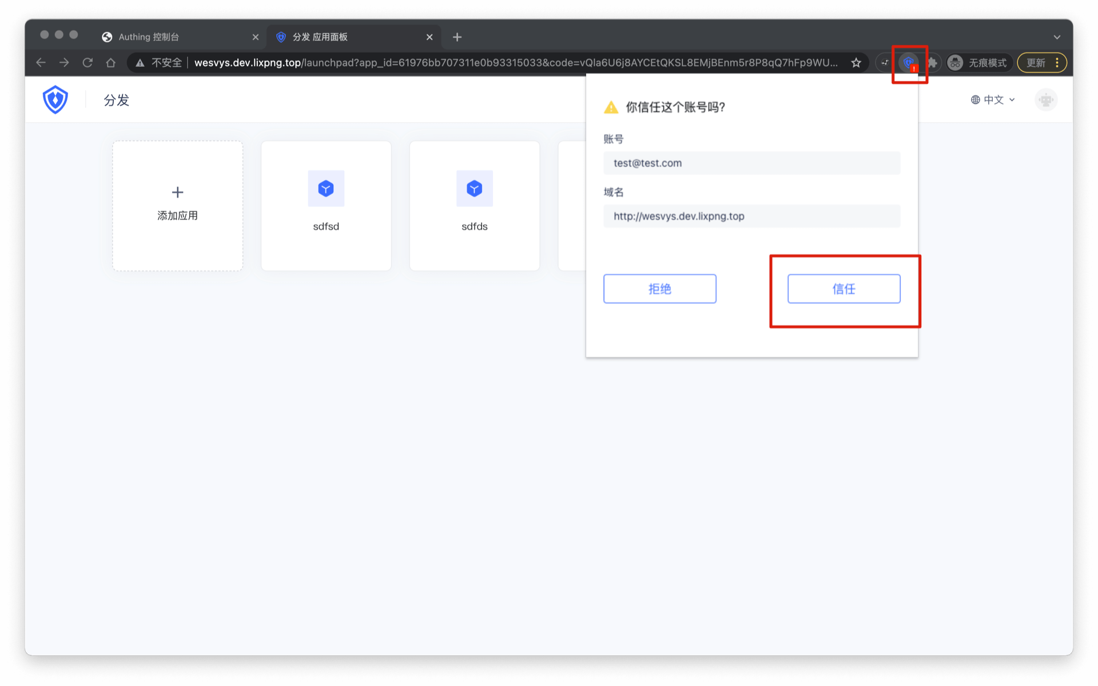Click the reload page icon
This screenshot has height=686, width=1098.
[87, 63]
